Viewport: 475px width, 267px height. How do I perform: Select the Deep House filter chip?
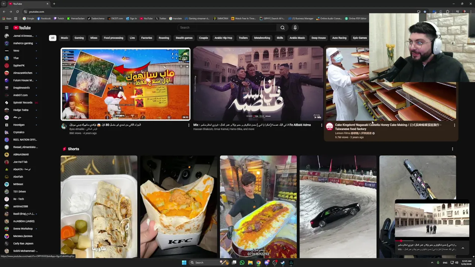click(318, 38)
